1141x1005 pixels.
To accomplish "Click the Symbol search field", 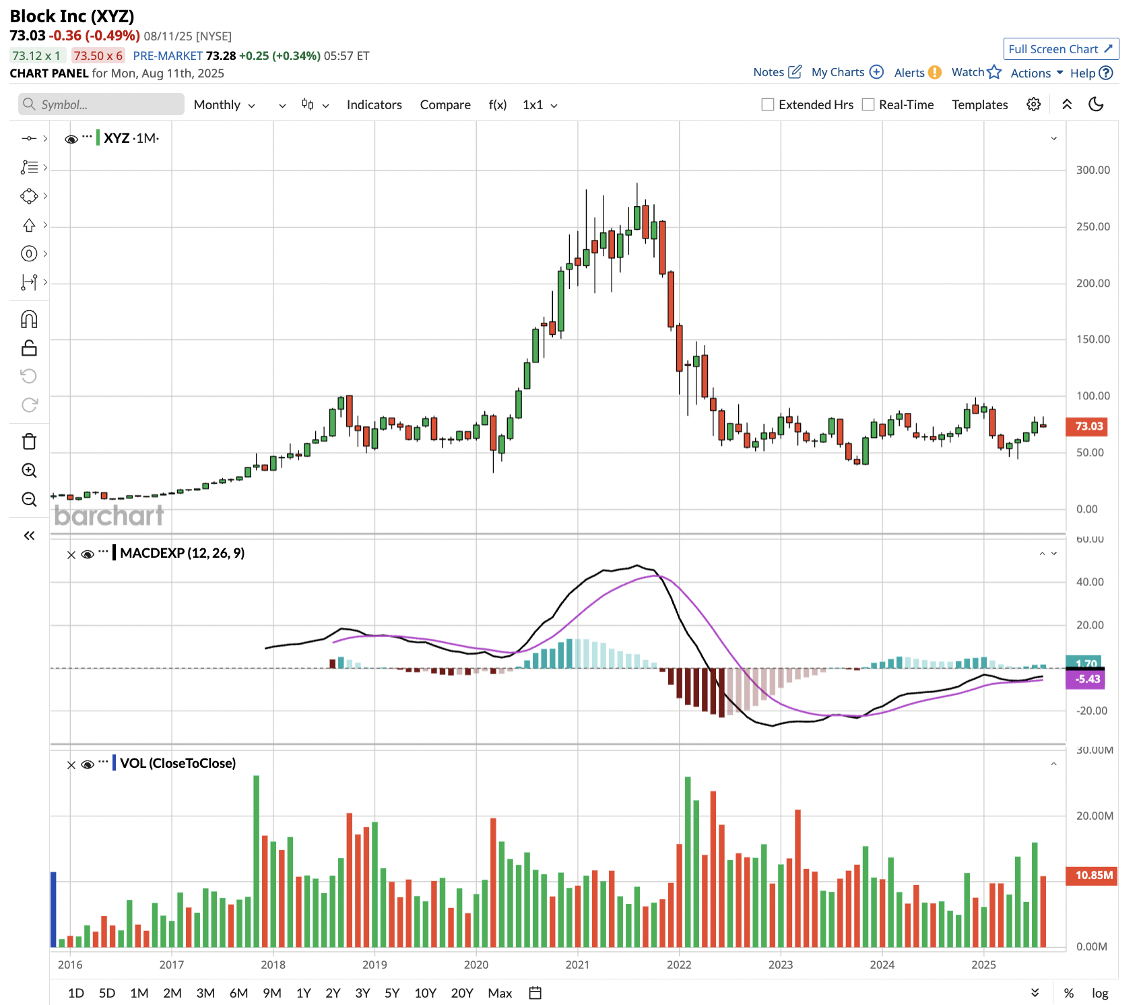I will pos(101,104).
